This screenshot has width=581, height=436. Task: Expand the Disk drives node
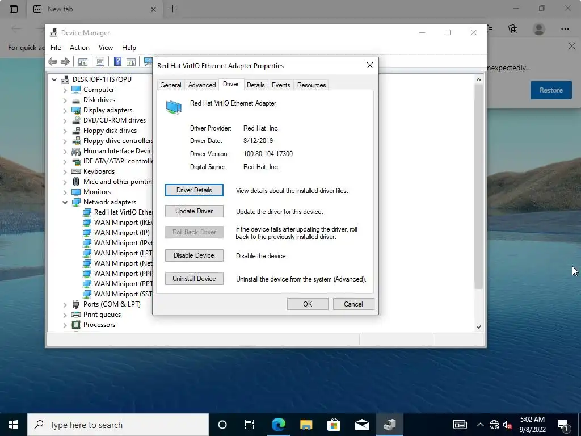65,100
